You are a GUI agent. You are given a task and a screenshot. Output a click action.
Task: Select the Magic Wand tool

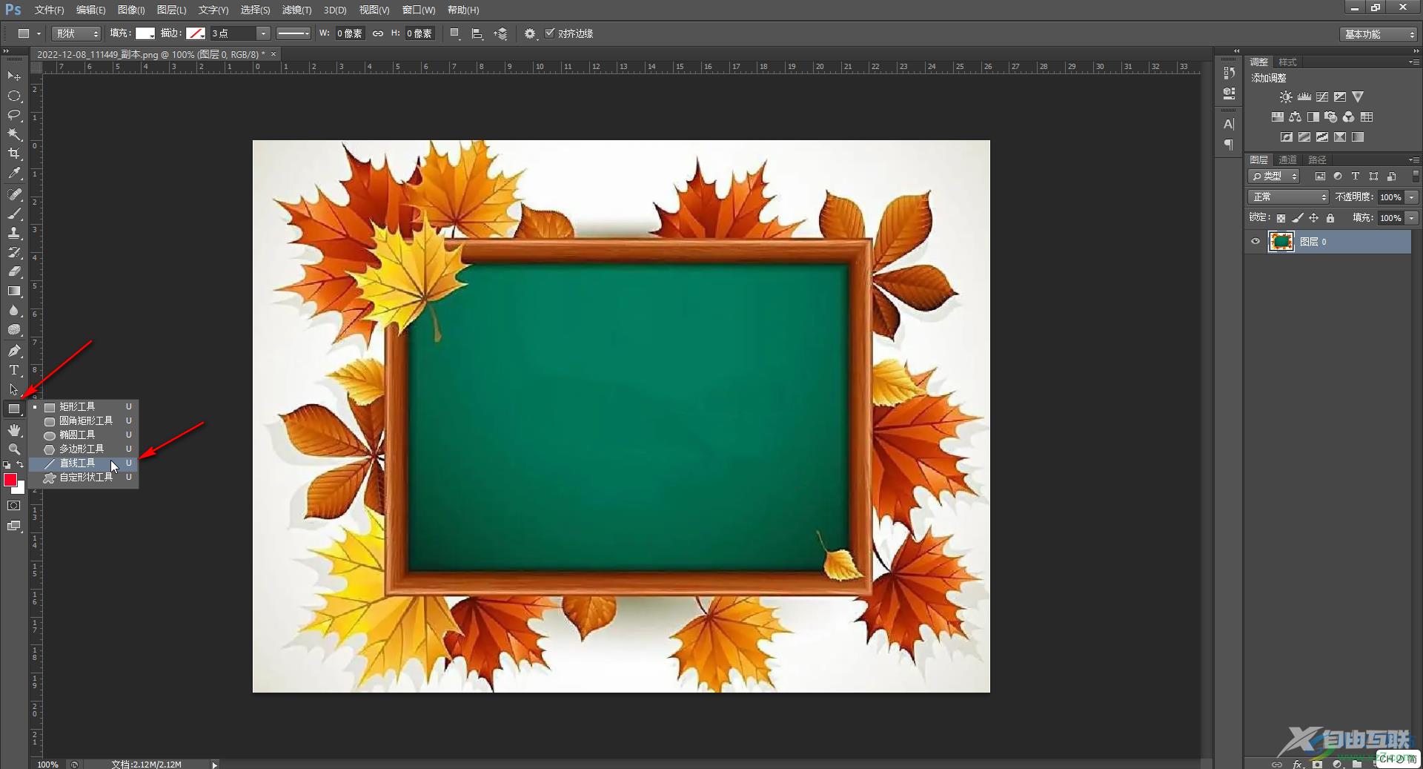click(x=14, y=134)
